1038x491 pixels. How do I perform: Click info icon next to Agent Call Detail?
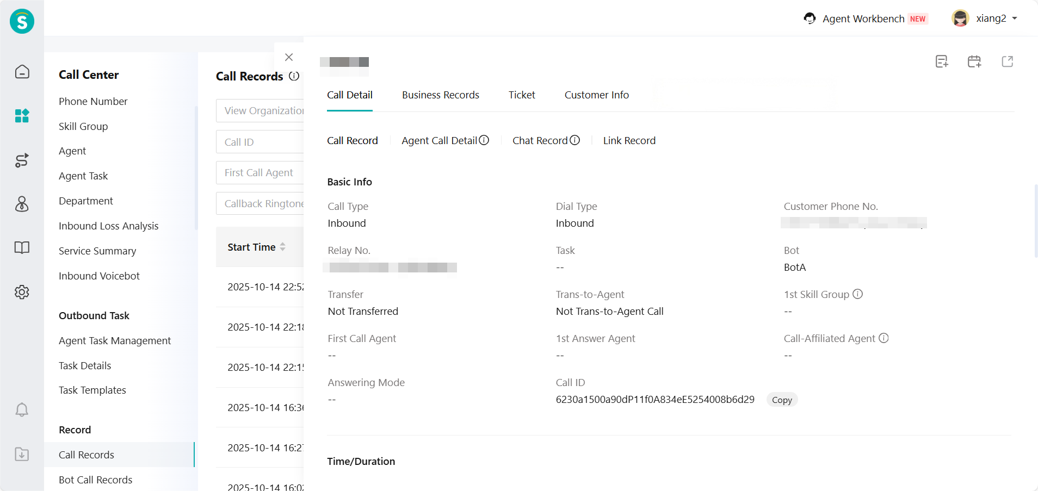tap(484, 140)
